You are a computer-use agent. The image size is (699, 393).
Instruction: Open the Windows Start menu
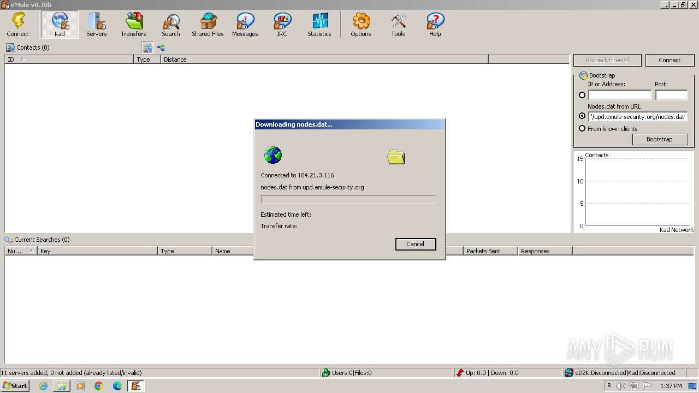tap(15, 386)
